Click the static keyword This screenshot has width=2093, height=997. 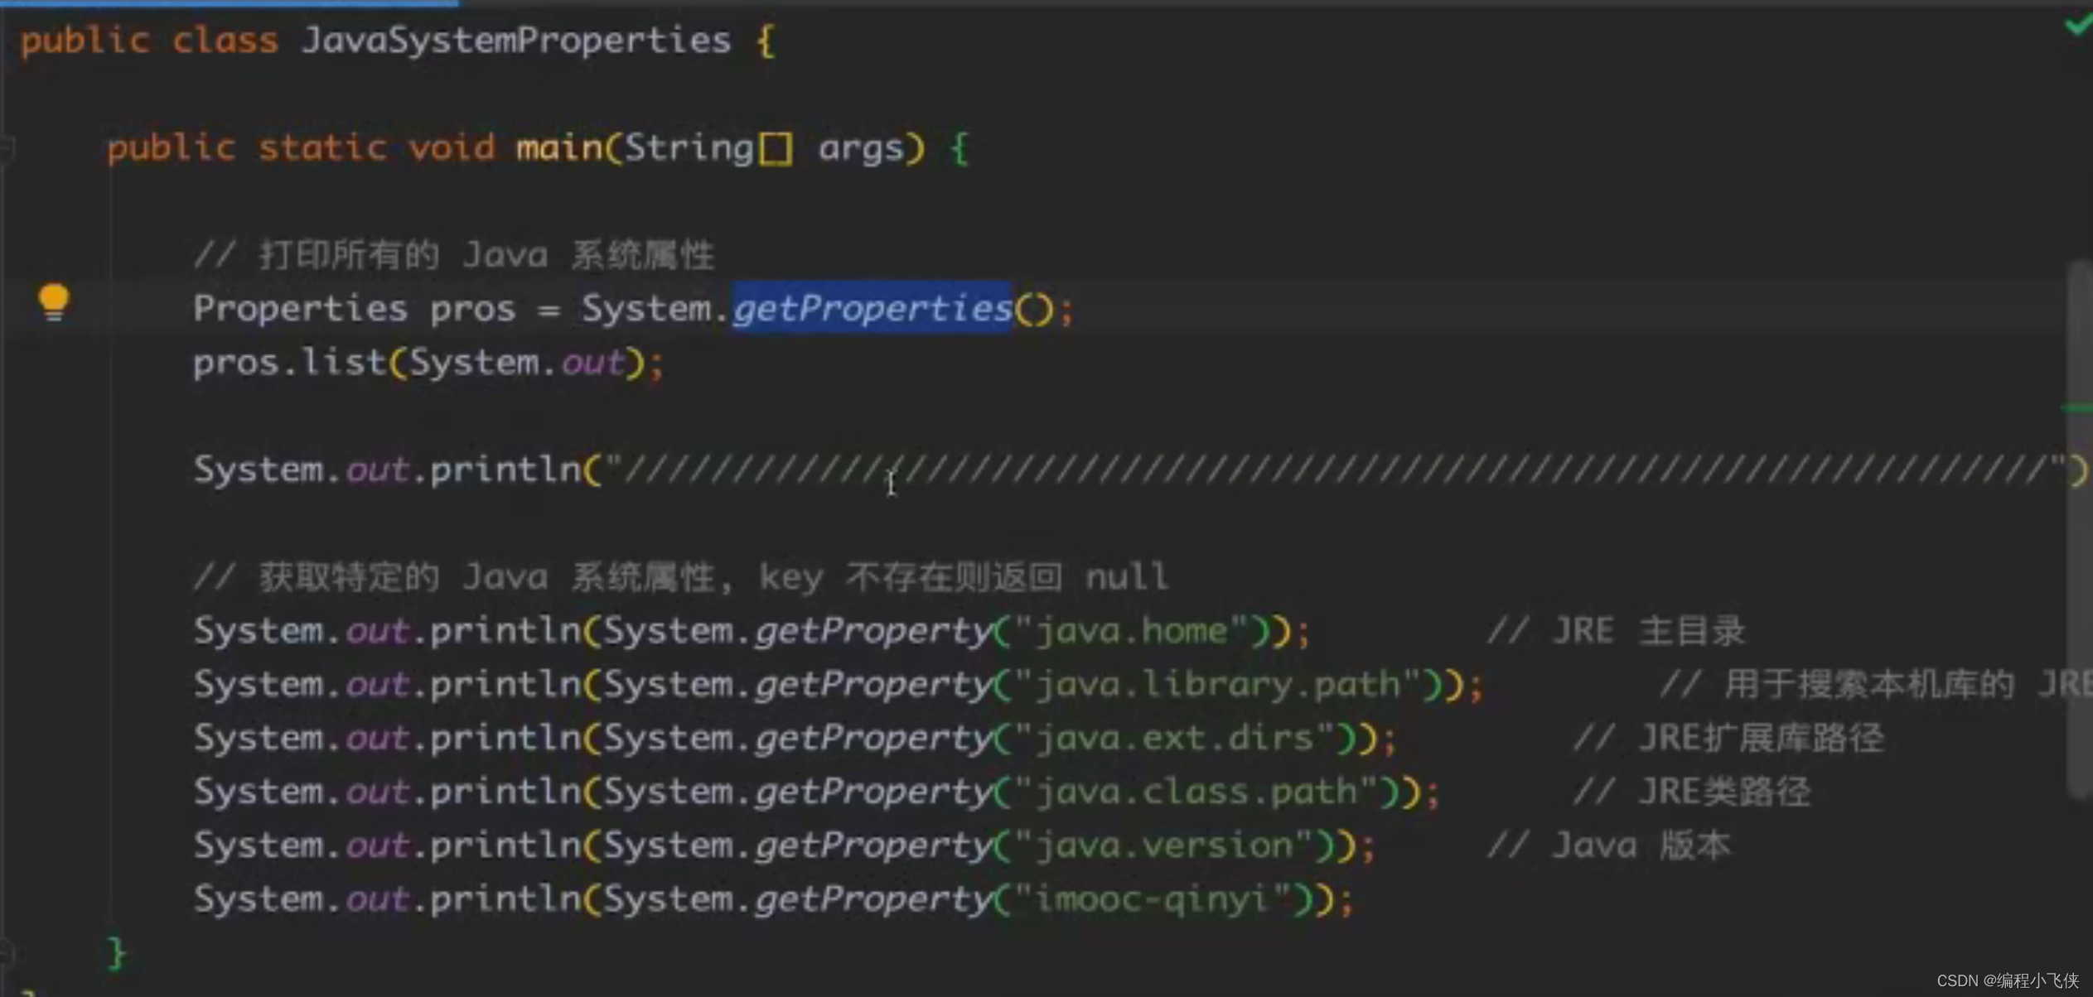(322, 147)
